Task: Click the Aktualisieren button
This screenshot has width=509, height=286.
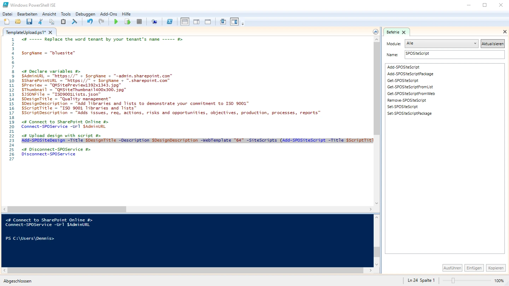Action: click(x=492, y=44)
